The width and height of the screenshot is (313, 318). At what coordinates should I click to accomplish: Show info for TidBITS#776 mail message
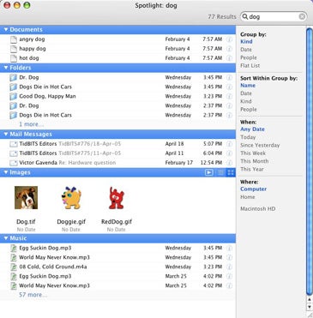point(229,144)
